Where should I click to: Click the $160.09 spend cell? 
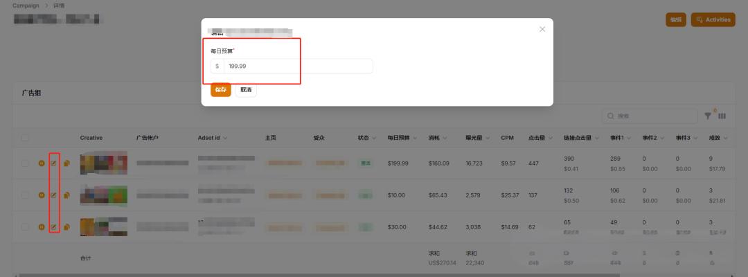(439, 163)
